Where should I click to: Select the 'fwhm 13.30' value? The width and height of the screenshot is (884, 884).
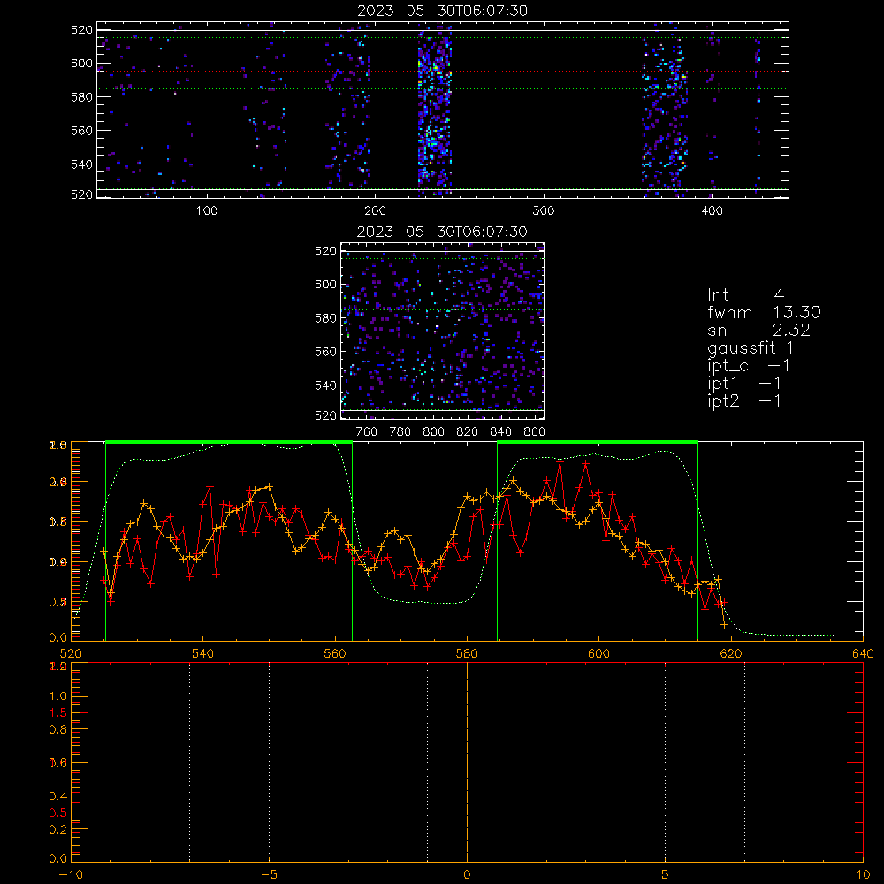764,312
